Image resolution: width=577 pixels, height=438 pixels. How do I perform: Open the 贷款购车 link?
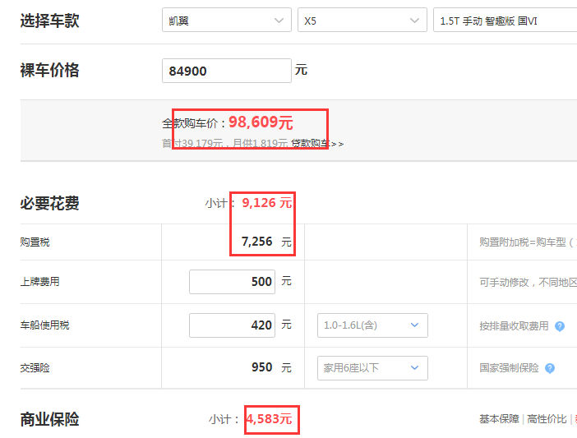click(317, 144)
